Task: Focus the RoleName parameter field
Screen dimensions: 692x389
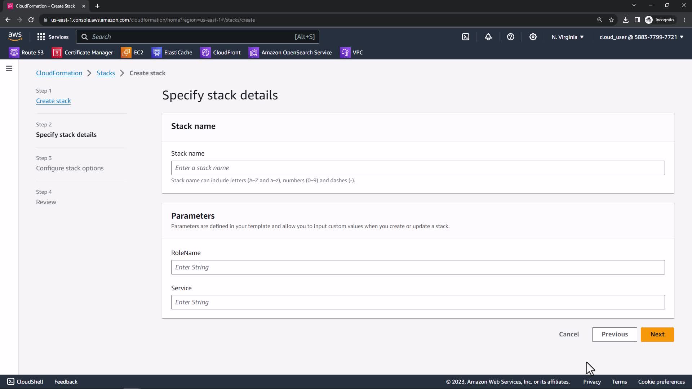Action: point(418,267)
